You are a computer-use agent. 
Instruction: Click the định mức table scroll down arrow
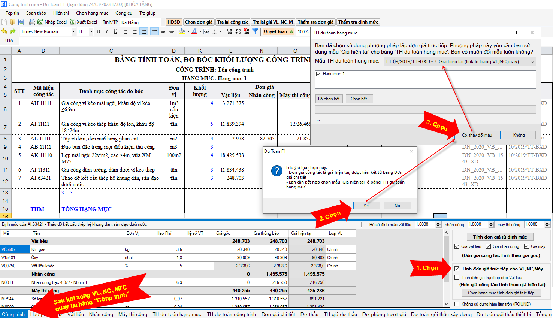(x=446, y=304)
